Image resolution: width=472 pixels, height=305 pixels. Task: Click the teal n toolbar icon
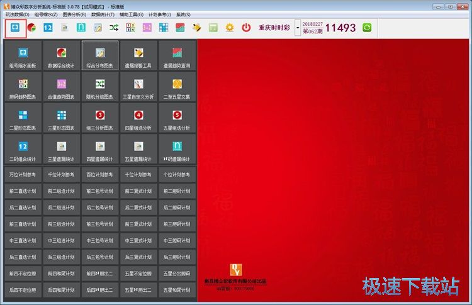pos(81,28)
